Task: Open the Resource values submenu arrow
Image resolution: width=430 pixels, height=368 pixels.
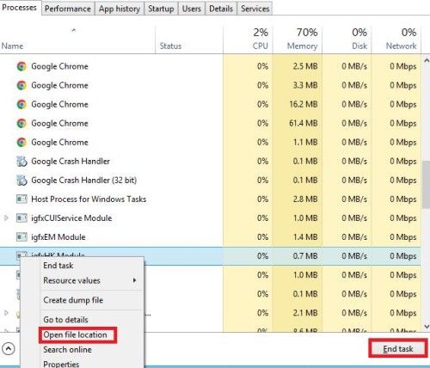Action: [134, 280]
